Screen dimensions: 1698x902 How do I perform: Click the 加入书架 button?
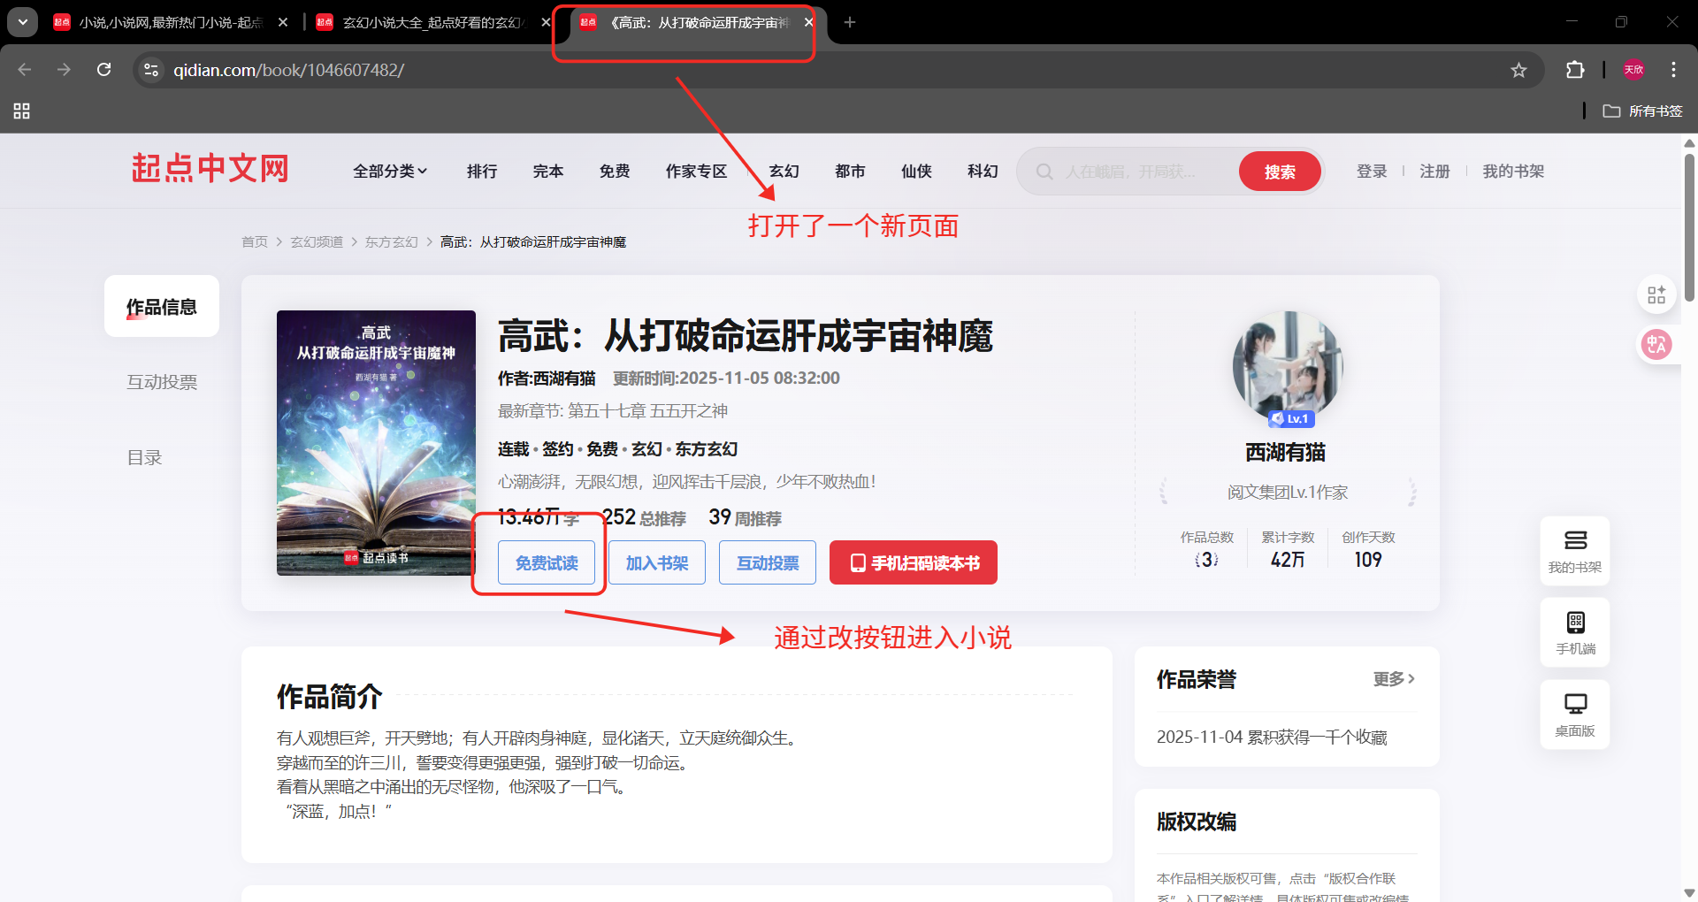(657, 562)
